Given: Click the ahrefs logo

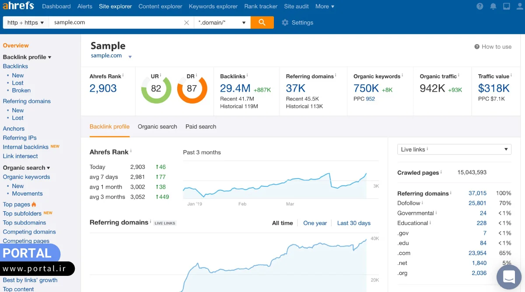Looking at the screenshot, I should (19, 6).
